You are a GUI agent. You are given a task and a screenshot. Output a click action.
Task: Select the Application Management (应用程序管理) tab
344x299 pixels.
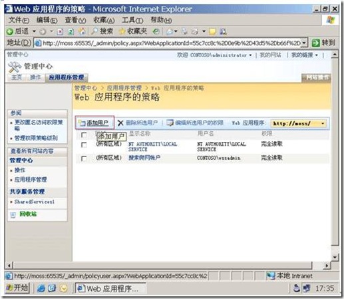(x=67, y=77)
